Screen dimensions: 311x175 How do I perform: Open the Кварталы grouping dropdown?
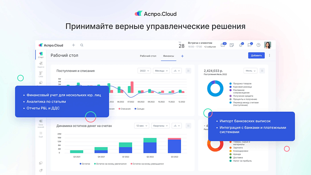(x=160, y=126)
